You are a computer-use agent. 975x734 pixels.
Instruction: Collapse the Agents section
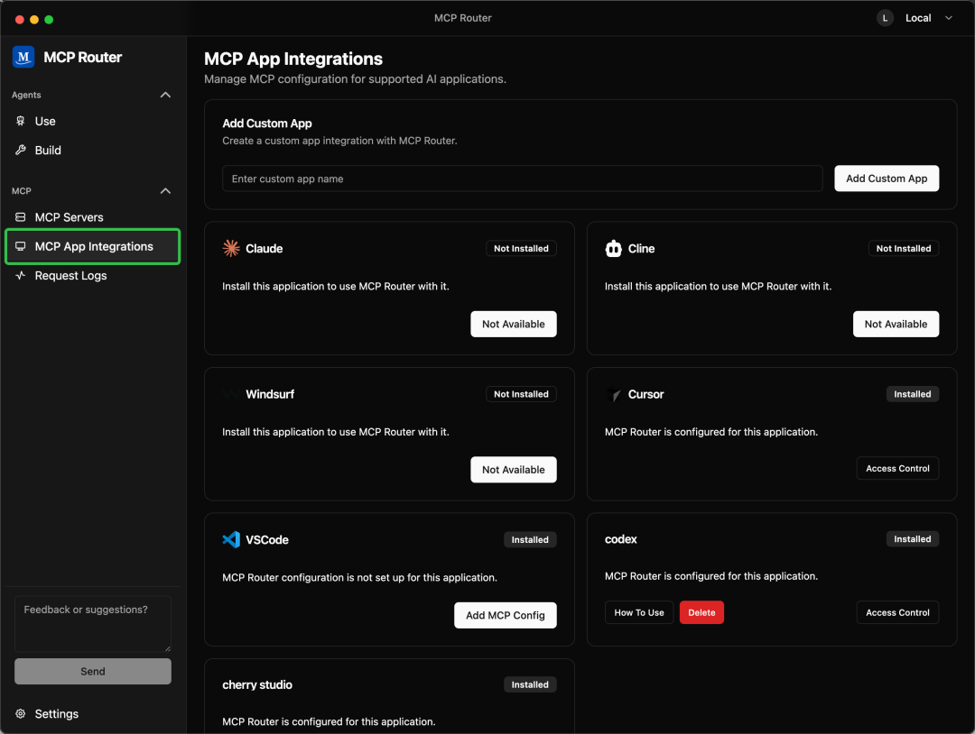coord(165,95)
